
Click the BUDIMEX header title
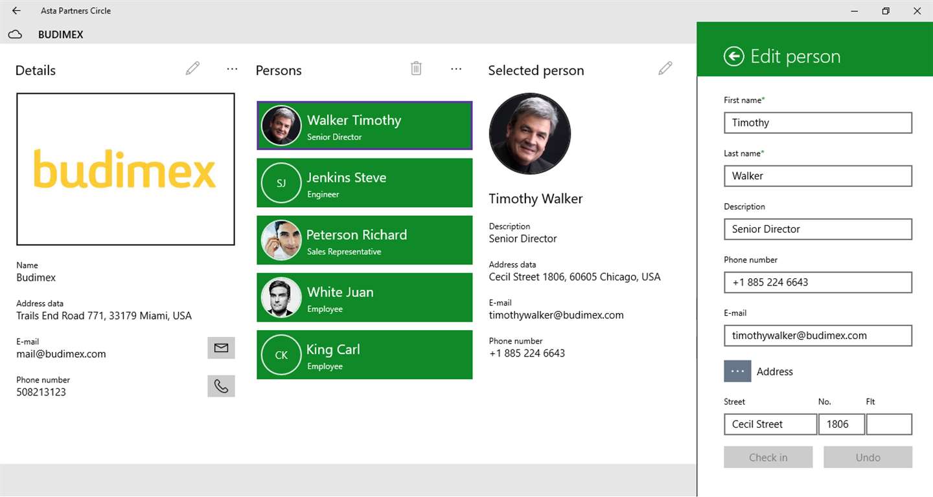(x=61, y=34)
